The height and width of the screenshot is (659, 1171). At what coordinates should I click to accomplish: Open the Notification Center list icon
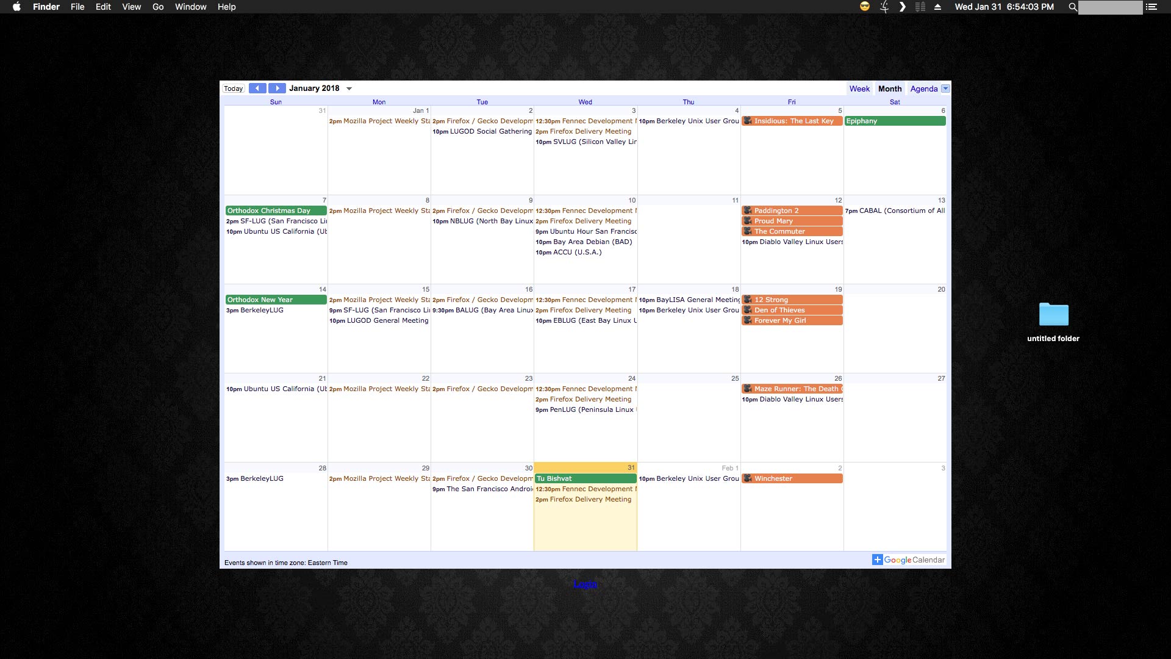coord(1151,7)
